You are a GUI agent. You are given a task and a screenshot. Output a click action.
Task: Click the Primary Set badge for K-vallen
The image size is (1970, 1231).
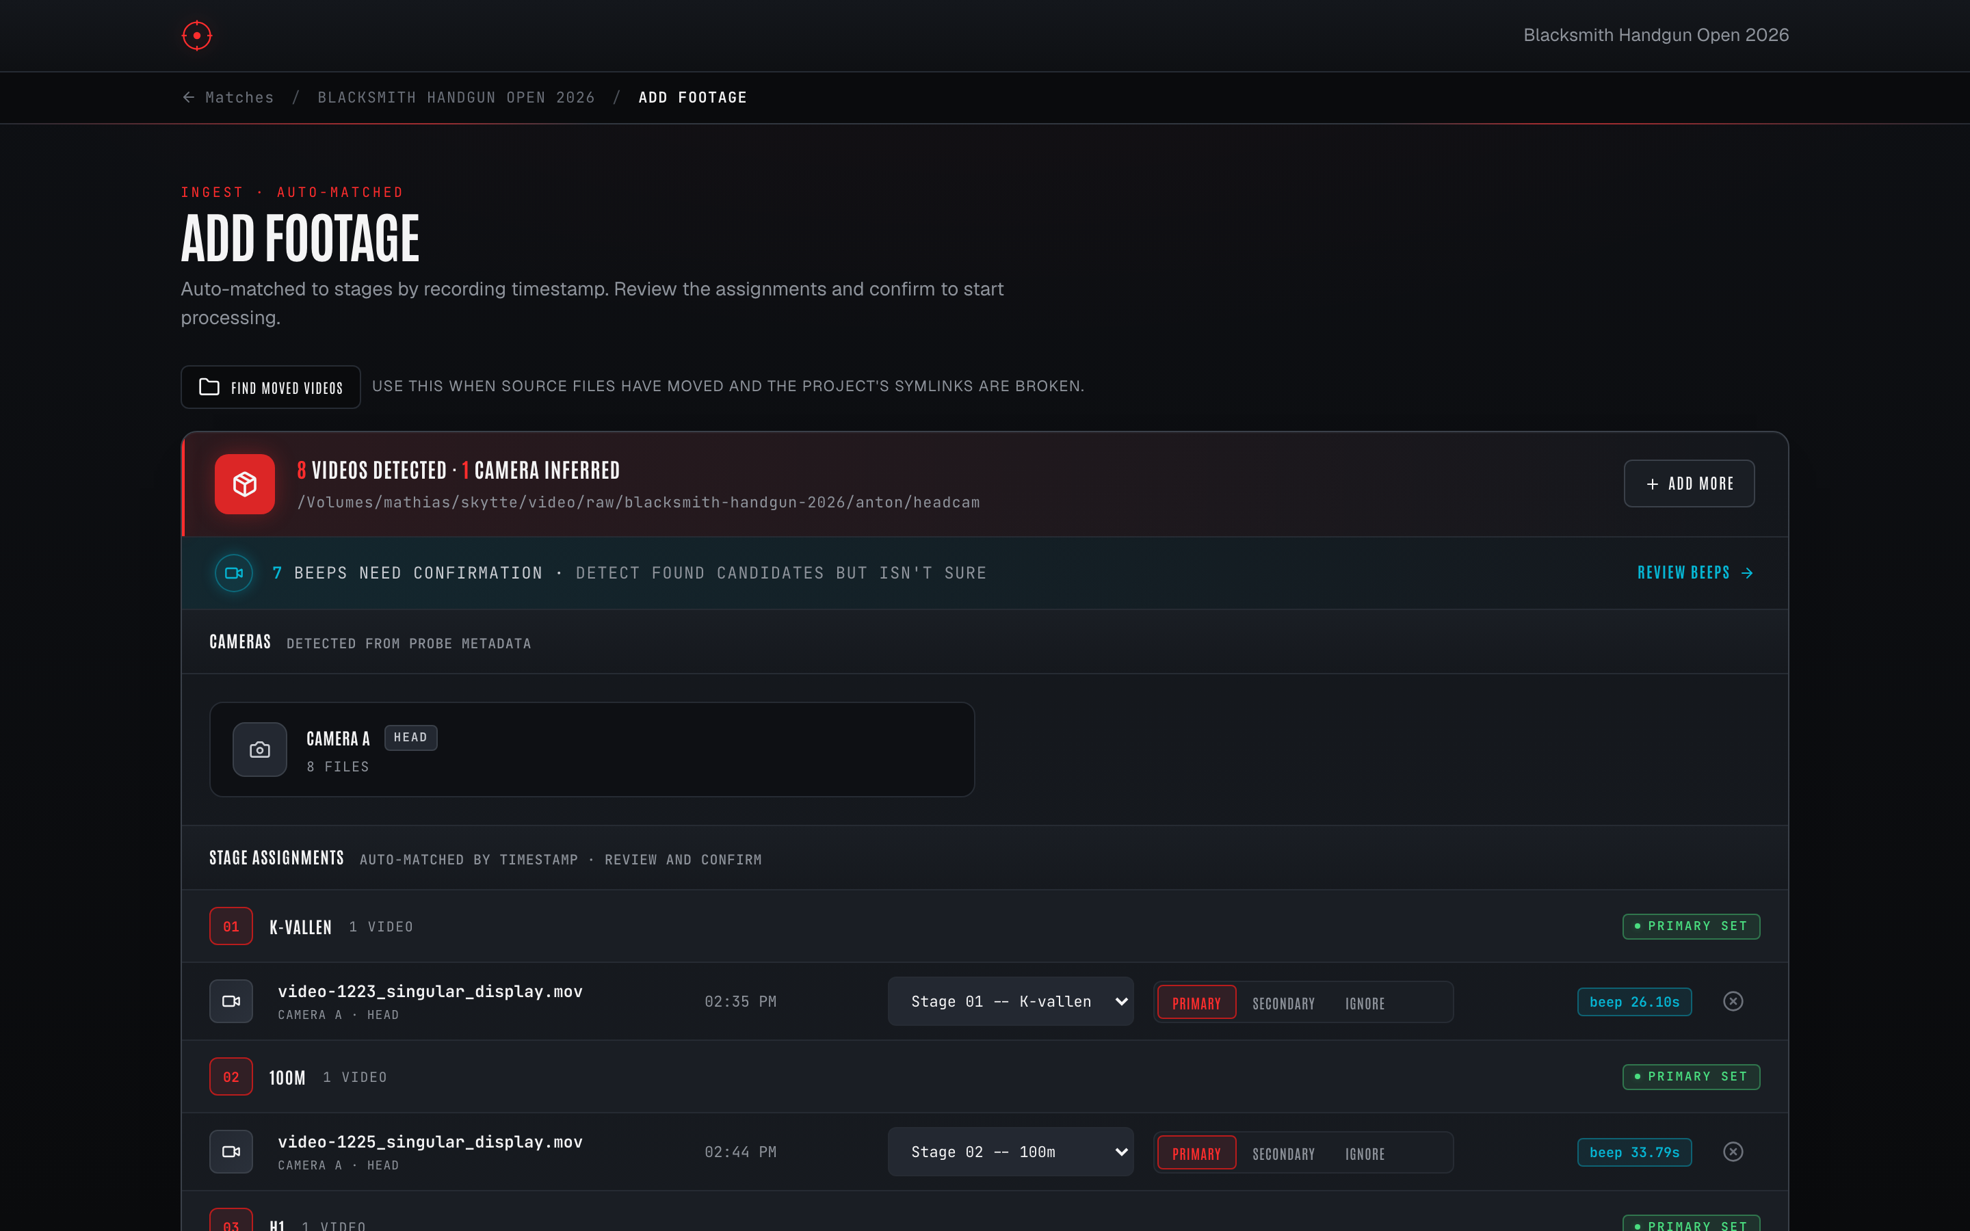[1691, 926]
